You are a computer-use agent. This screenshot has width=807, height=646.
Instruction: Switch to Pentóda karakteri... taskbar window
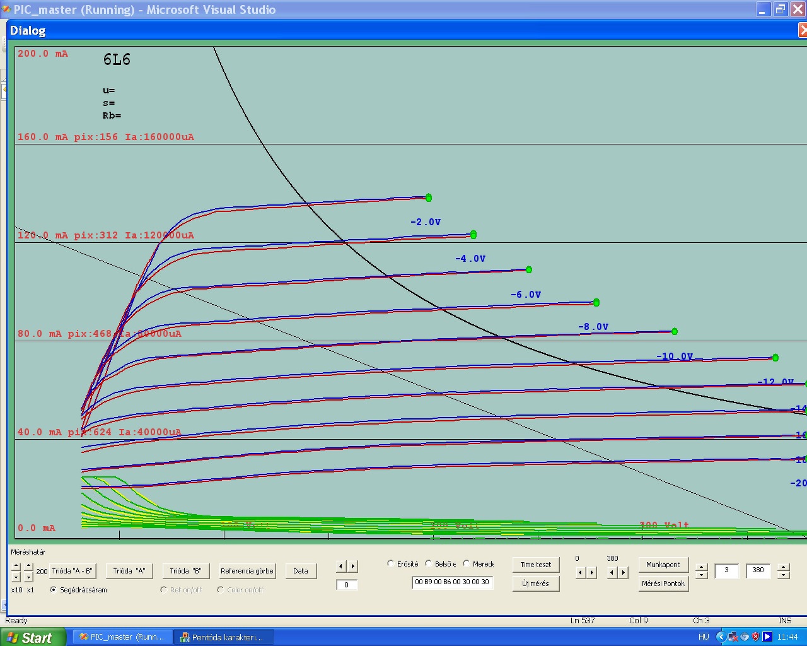[x=224, y=637]
